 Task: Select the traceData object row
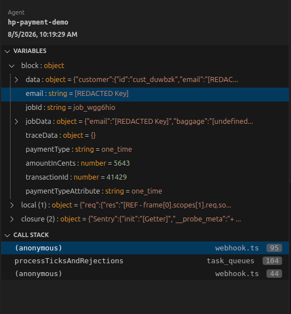tap(145, 136)
